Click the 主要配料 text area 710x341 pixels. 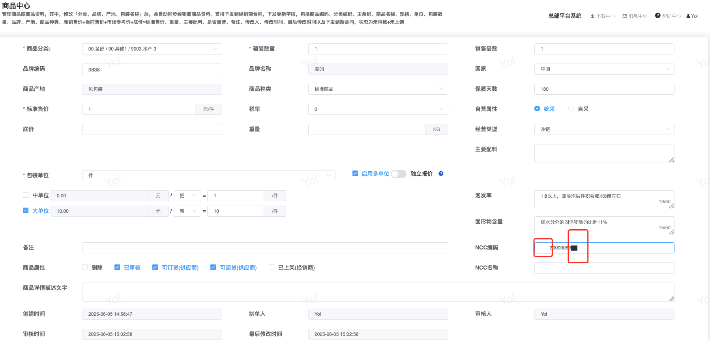click(604, 154)
